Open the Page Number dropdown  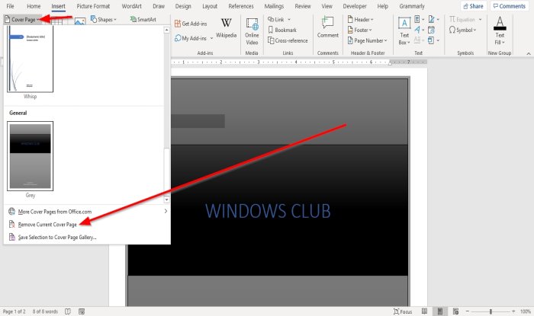coord(367,40)
